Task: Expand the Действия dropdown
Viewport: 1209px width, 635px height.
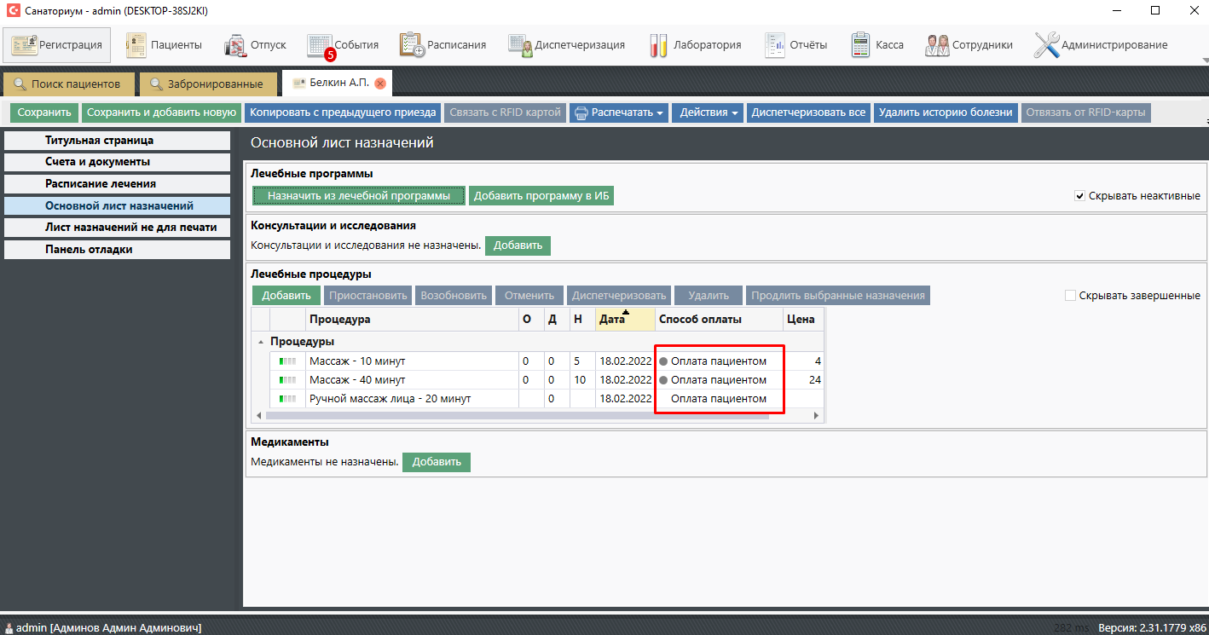Action: [709, 113]
